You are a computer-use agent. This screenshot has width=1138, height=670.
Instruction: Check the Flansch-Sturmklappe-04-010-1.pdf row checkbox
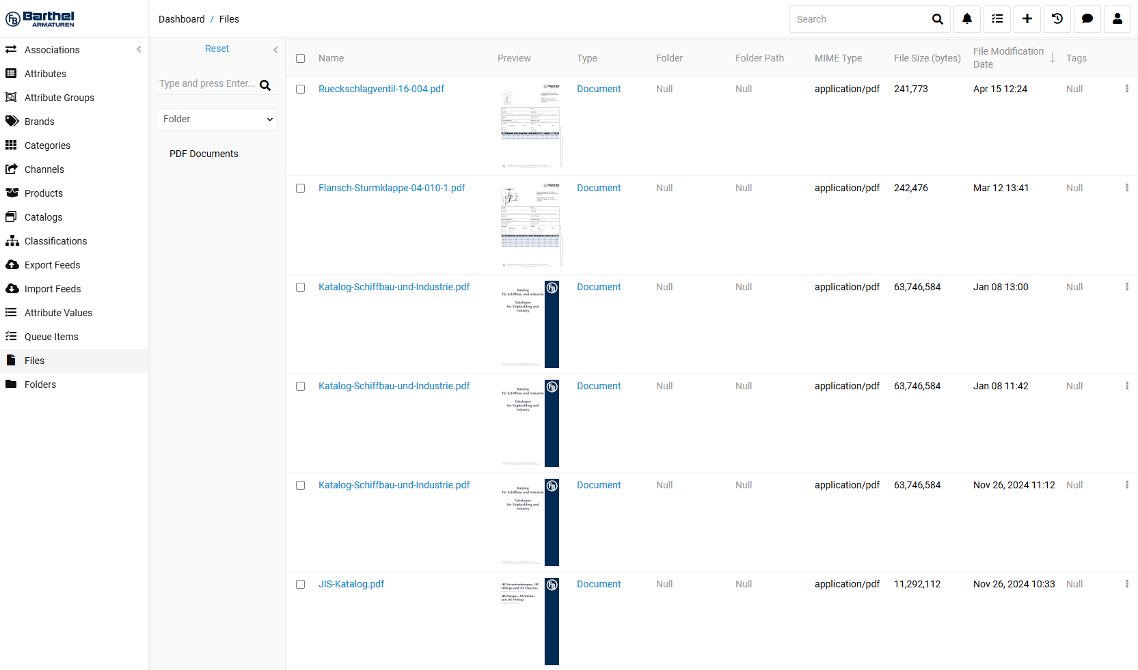coord(300,188)
